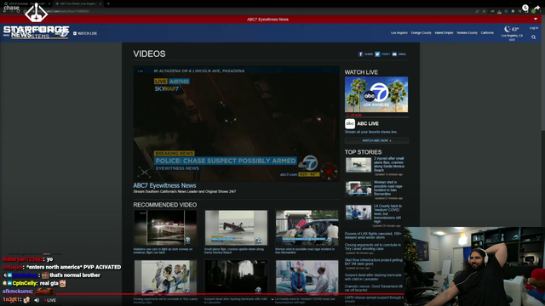Open Dramatic rescue Good Samaritans story
This screenshot has width=545, height=306.
[373, 288]
